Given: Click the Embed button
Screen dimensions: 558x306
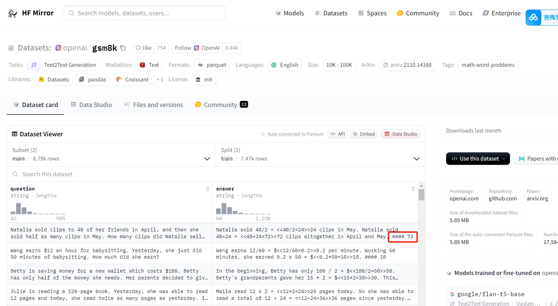Looking at the screenshot, I should coord(364,134).
